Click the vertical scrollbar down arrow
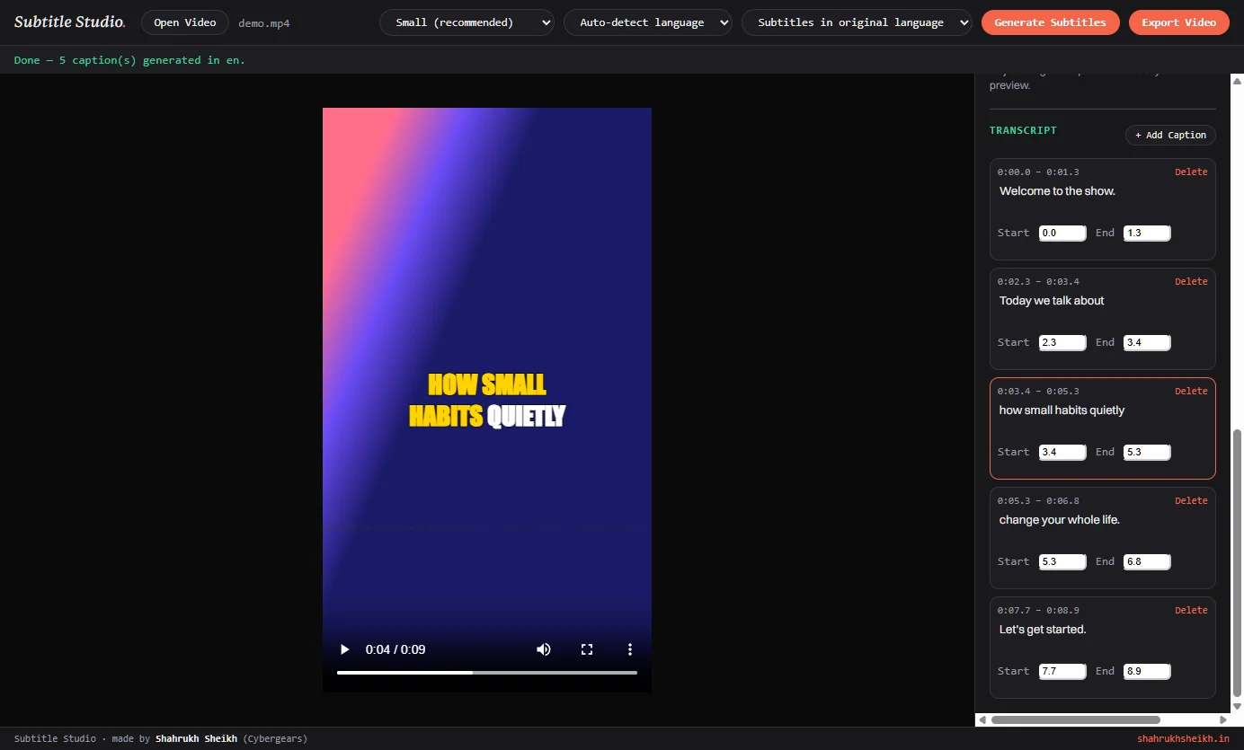1244x750 pixels. (1237, 706)
